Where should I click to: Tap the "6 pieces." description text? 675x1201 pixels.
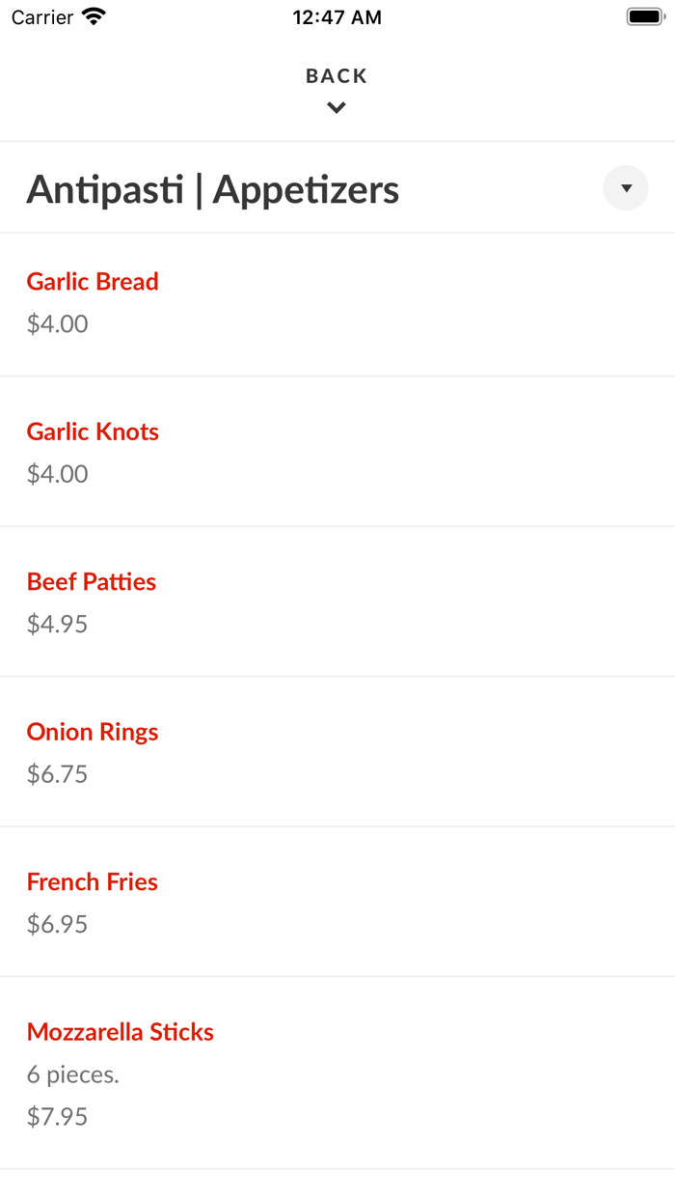coord(73,1075)
